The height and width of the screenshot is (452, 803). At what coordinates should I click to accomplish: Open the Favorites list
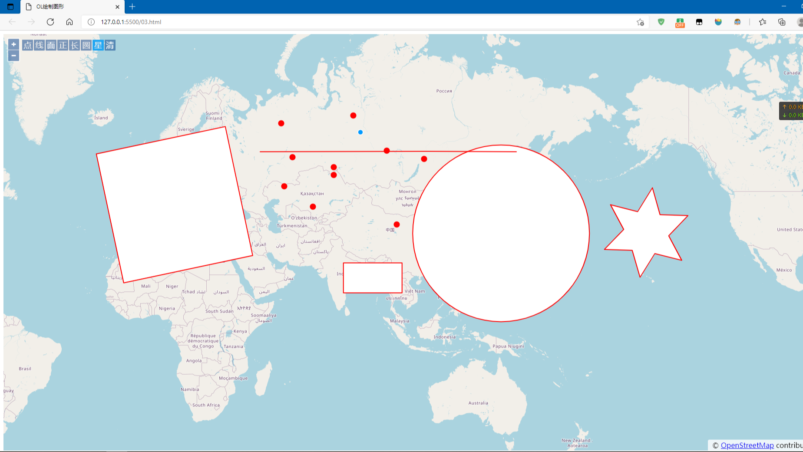[x=763, y=22]
